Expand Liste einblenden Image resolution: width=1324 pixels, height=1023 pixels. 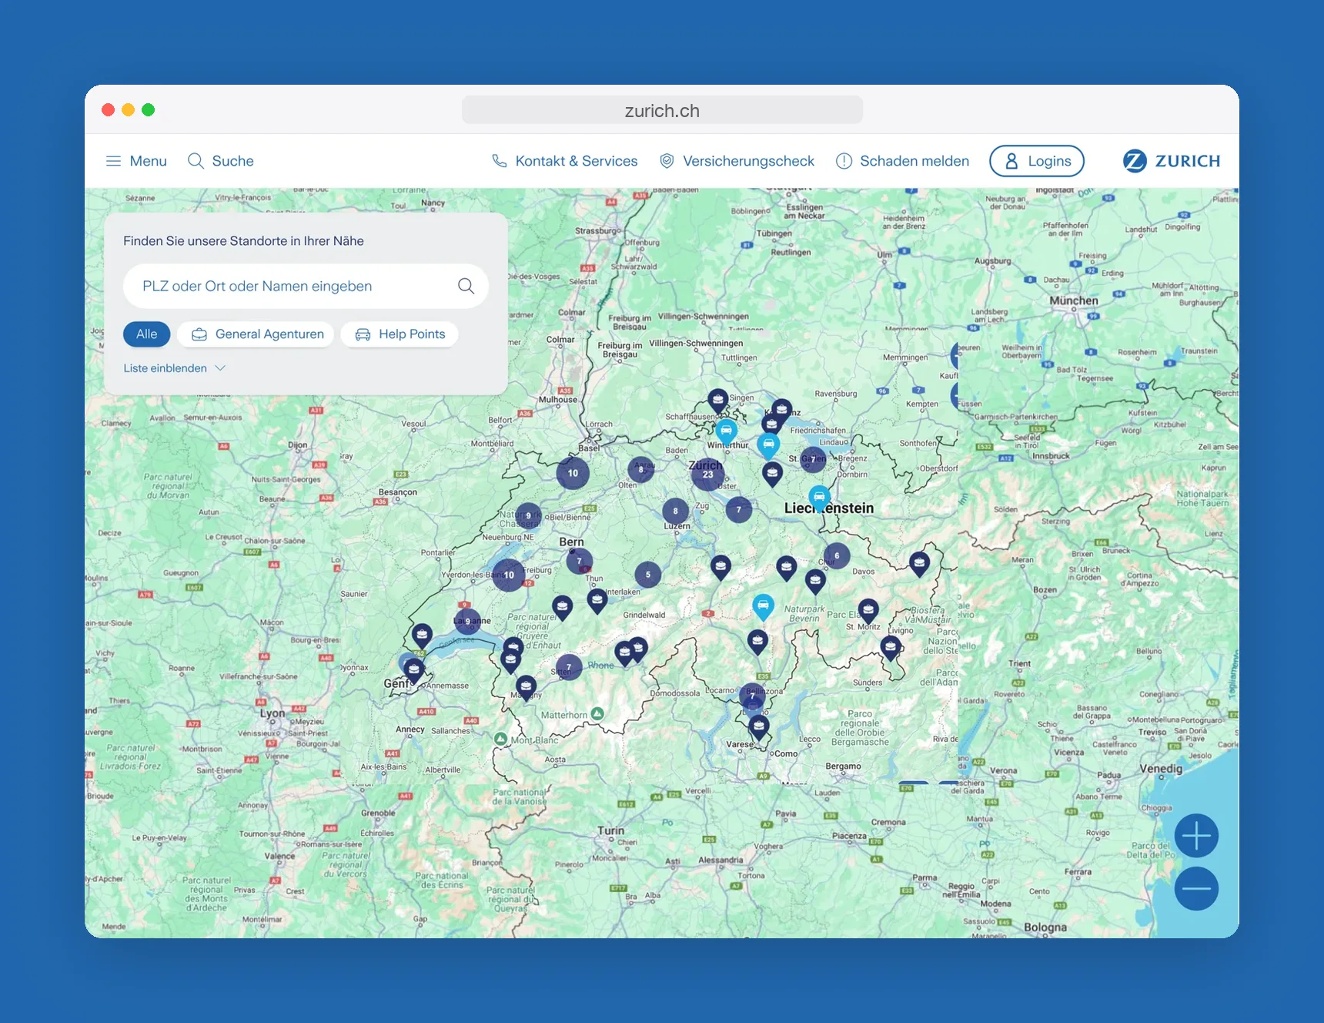(x=174, y=368)
